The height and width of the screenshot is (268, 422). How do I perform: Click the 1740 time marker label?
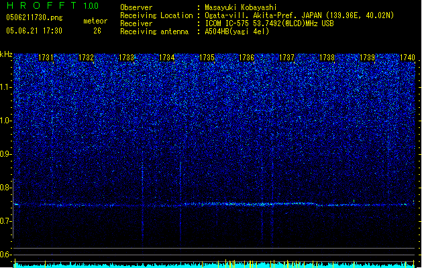407,58
